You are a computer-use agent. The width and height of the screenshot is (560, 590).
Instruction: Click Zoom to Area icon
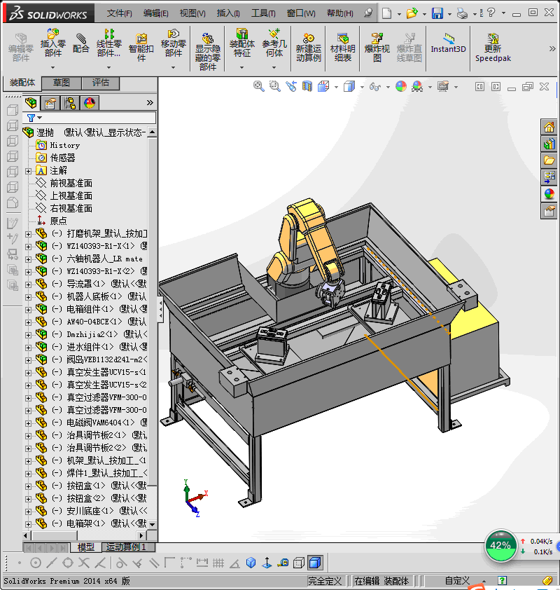click(x=274, y=87)
